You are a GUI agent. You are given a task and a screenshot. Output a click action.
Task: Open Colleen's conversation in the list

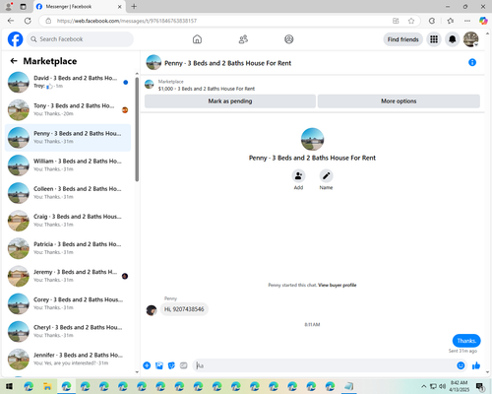tap(68, 193)
